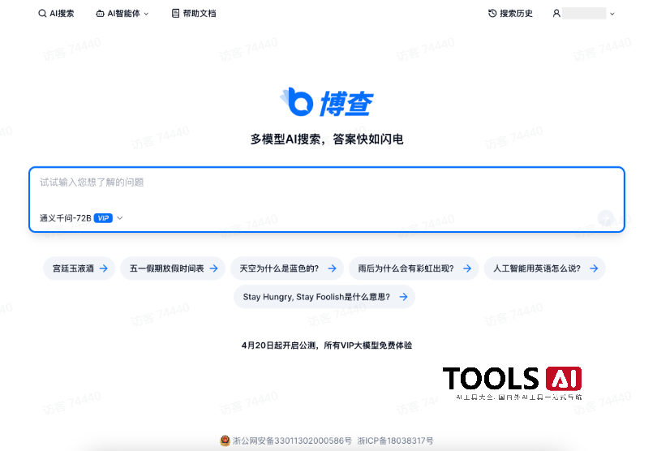Click the AI搜索 magnifier icon

click(42, 14)
